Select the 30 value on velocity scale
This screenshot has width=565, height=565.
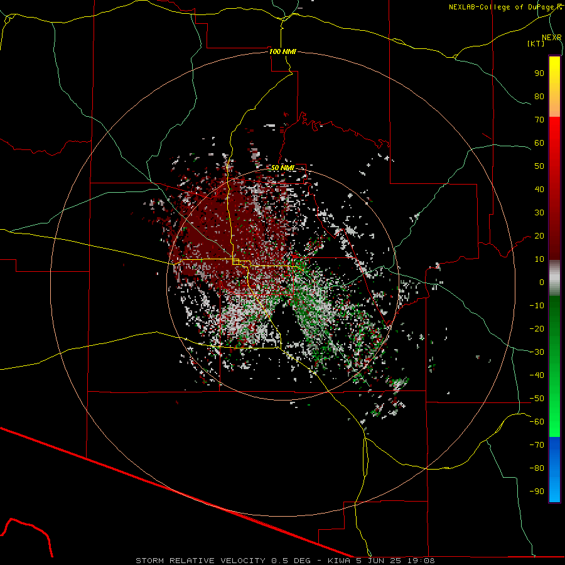[539, 213]
